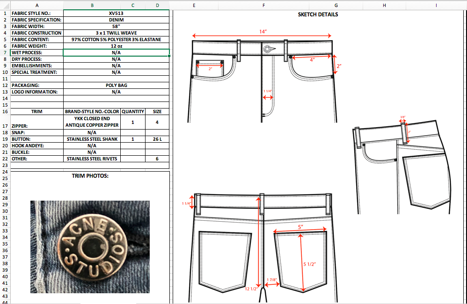
Task: Click the STAINLESS STEEL SHANK cell
Action: pyautogui.click(x=92, y=139)
